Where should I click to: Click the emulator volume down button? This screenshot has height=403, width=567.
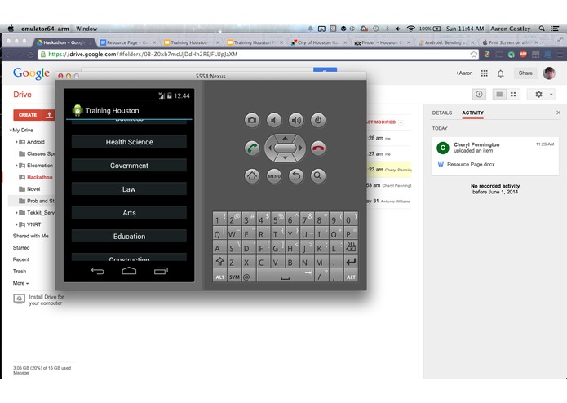pyautogui.click(x=274, y=120)
